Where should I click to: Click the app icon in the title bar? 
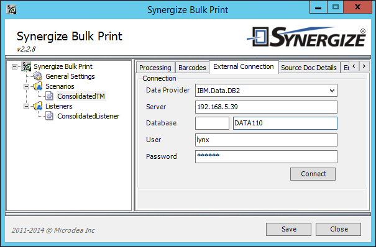[11, 9]
